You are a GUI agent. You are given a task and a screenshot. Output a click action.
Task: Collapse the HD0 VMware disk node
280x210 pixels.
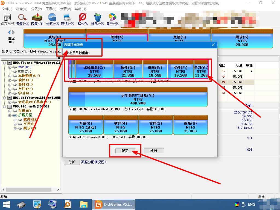(4, 63)
